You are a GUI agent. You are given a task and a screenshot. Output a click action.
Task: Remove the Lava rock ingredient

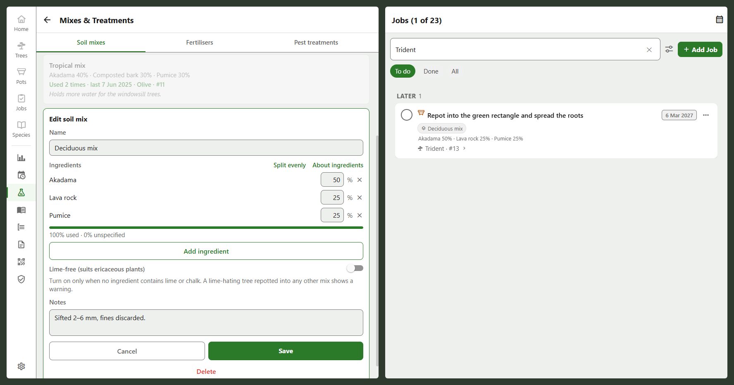360,197
